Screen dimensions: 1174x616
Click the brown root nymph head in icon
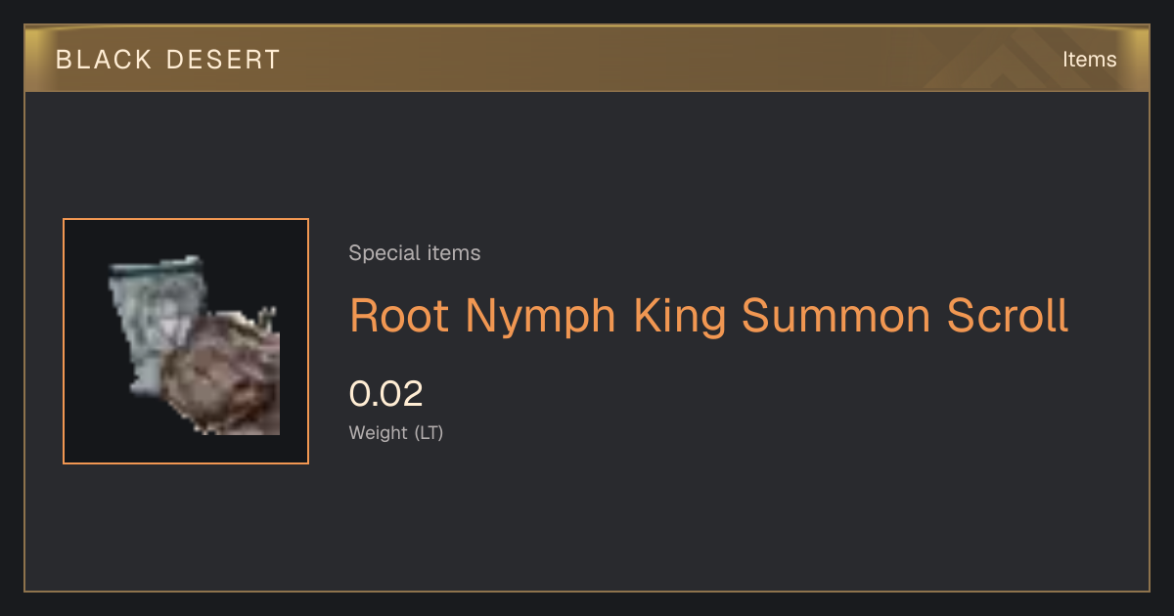click(x=223, y=374)
